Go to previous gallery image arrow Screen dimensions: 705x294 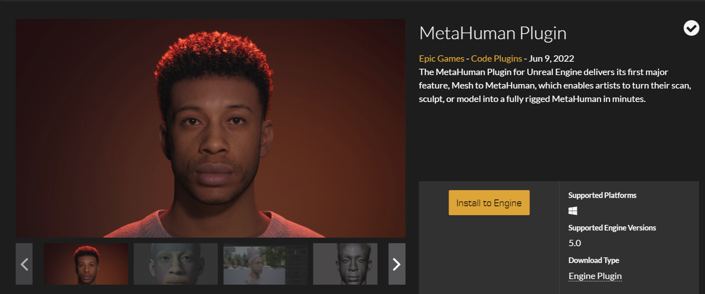tap(24, 264)
